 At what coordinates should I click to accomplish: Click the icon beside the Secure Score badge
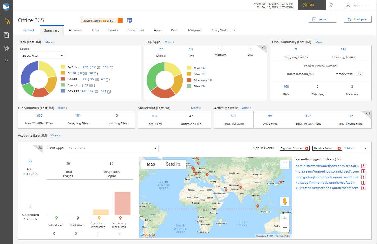(x=129, y=20)
